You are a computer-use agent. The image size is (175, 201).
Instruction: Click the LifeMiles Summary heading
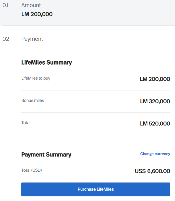pyautogui.click(x=47, y=62)
